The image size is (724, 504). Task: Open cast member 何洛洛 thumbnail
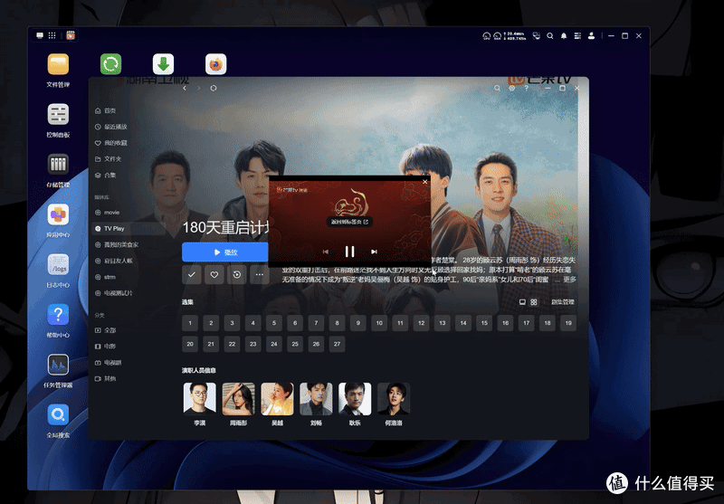pyautogui.click(x=394, y=399)
